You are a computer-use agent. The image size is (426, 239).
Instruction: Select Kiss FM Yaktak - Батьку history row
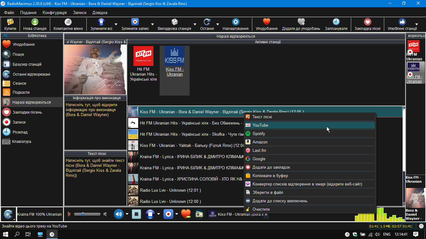[x=186, y=145]
